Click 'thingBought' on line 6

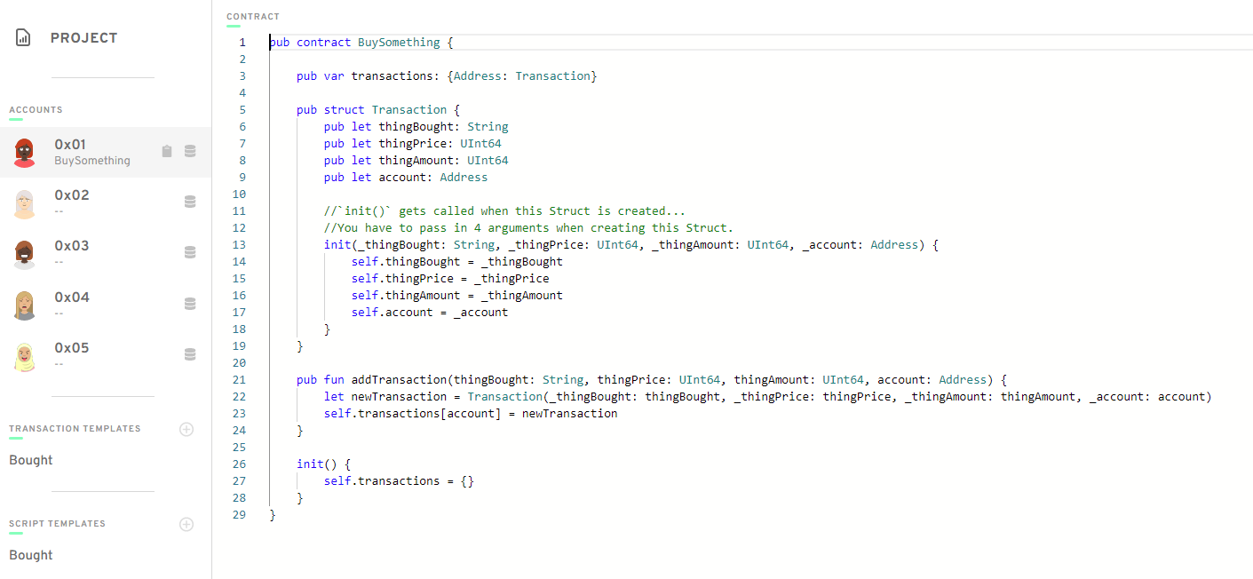pos(416,126)
